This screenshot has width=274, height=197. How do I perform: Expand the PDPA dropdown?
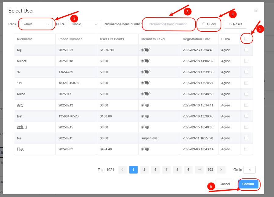[85, 24]
